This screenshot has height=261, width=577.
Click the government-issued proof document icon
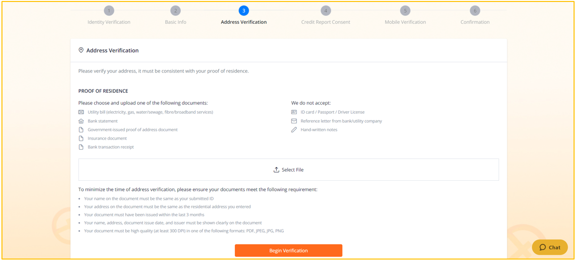[x=81, y=130]
